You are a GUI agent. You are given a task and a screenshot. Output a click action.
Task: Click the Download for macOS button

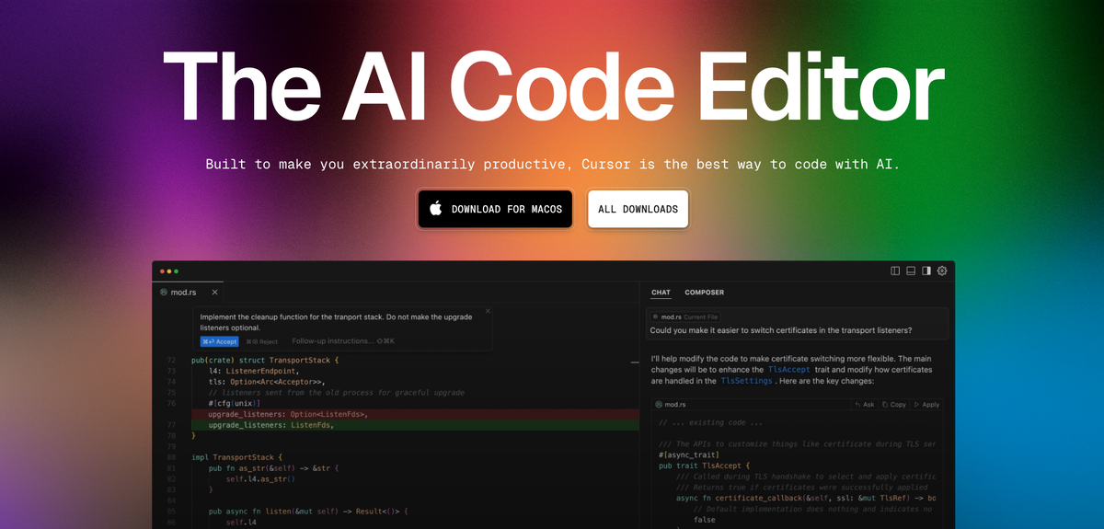[x=495, y=209]
